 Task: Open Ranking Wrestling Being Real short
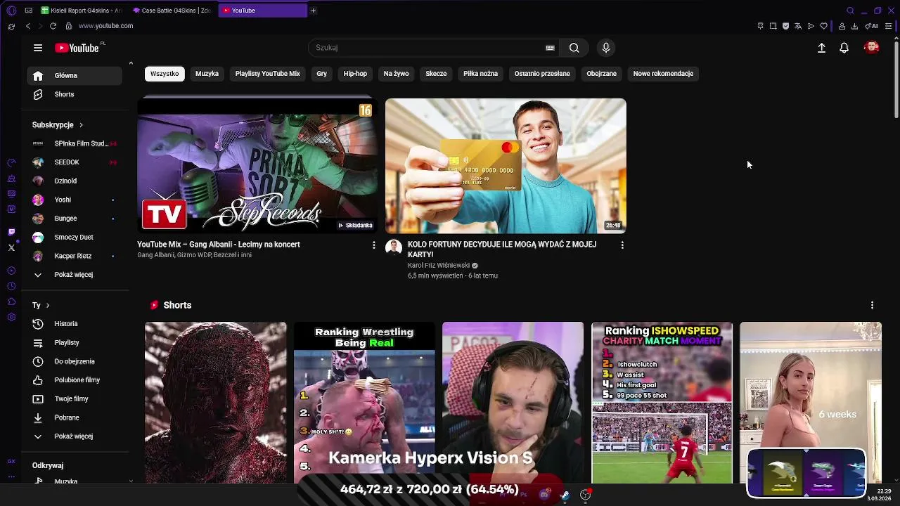(364, 403)
